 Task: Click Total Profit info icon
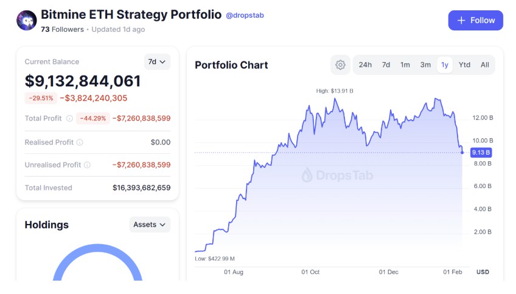[69, 119]
